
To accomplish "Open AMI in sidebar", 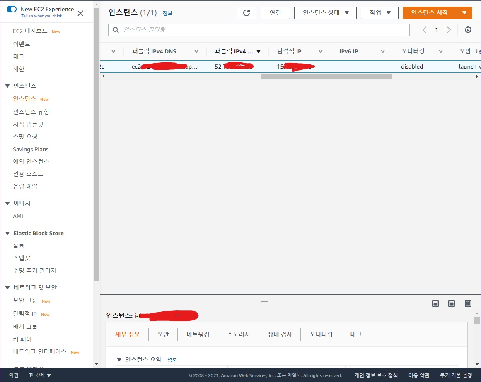I will pos(18,216).
